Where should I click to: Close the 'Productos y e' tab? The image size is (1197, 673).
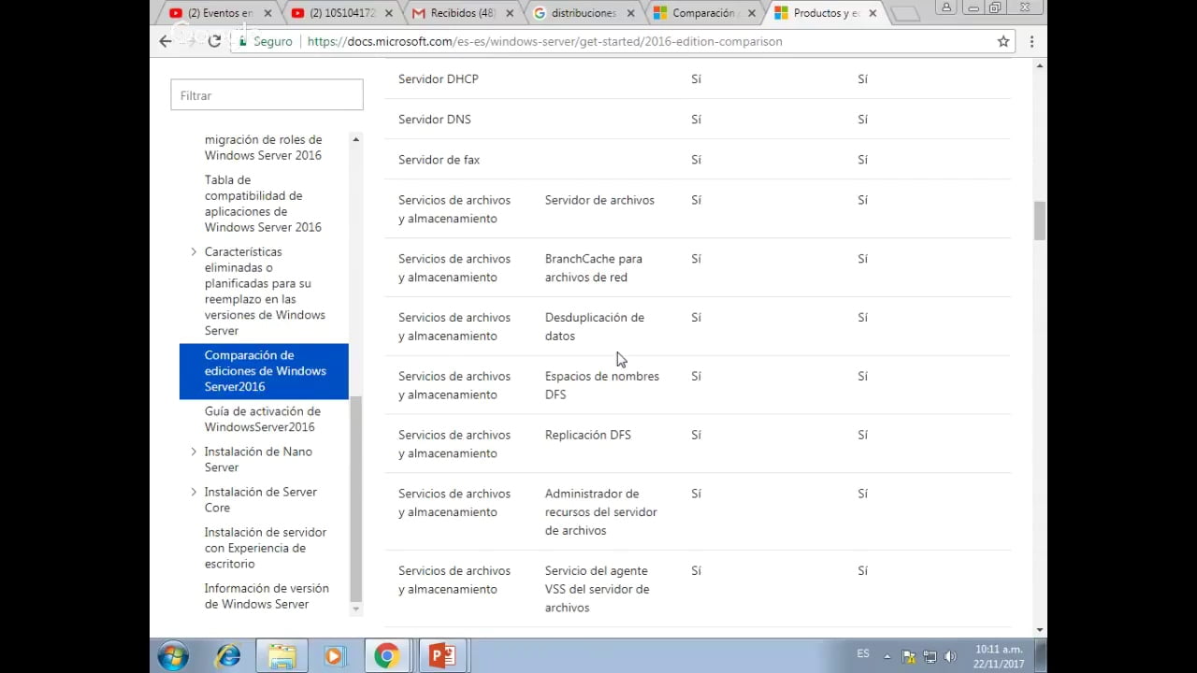[873, 13]
